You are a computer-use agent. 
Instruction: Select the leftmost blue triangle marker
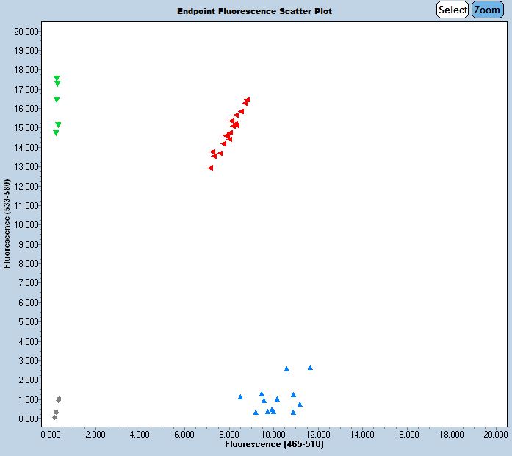(x=240, y=396)
